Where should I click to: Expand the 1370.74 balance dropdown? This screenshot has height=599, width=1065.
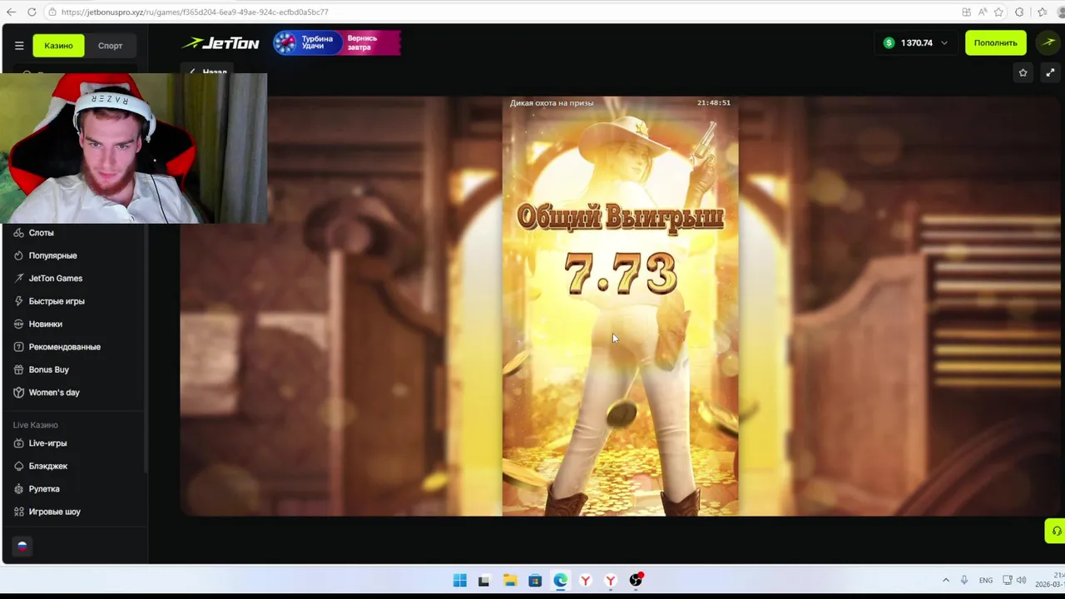944,43
